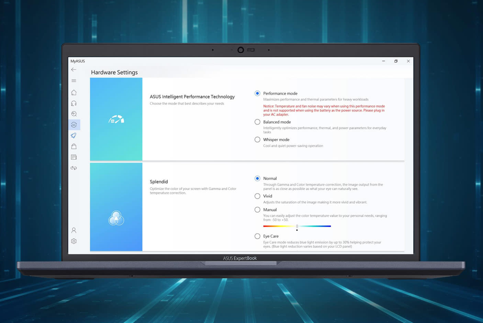Select the Hardware Settings gauge sidebar icon
The height and width of the screenshot is (323, 483).
tap(74, 125)
